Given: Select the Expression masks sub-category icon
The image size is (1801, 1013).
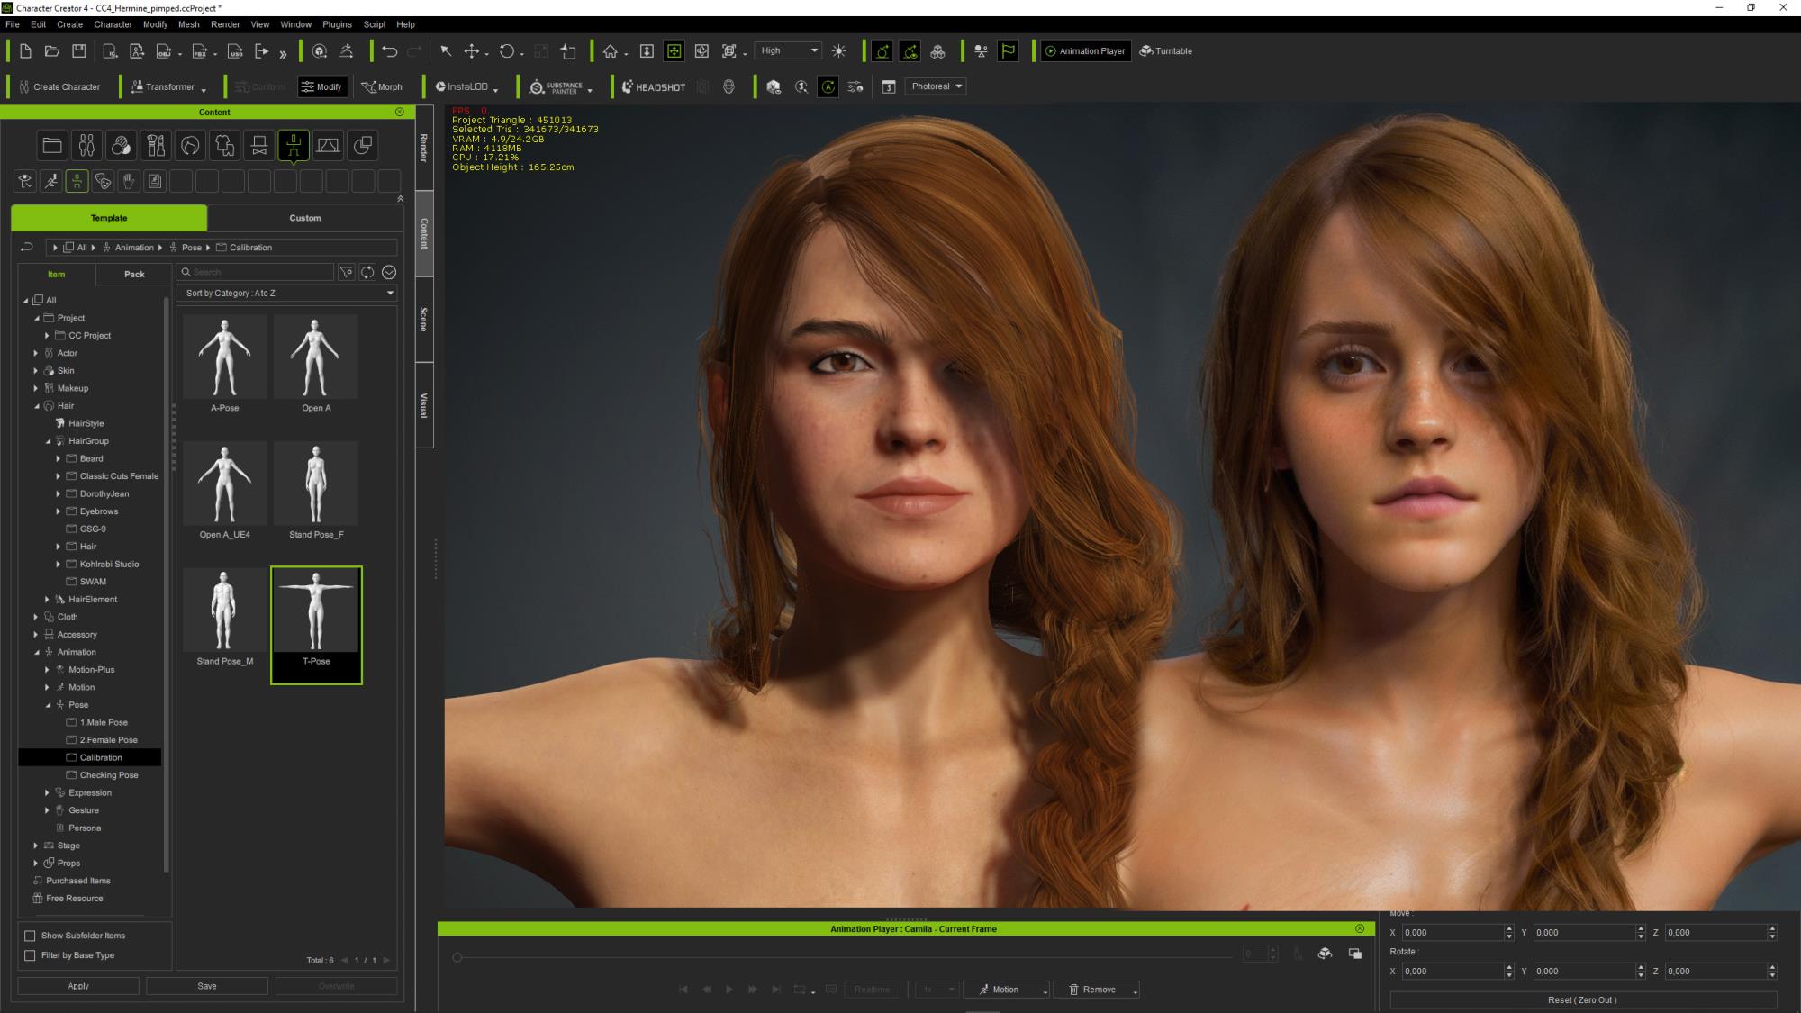Looking at the screenshot, I should pyautogui.click(x=103, y=182).
